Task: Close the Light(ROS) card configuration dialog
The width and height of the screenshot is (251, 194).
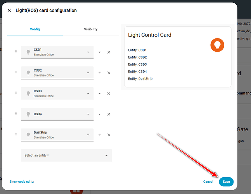Action: [9, 10]
